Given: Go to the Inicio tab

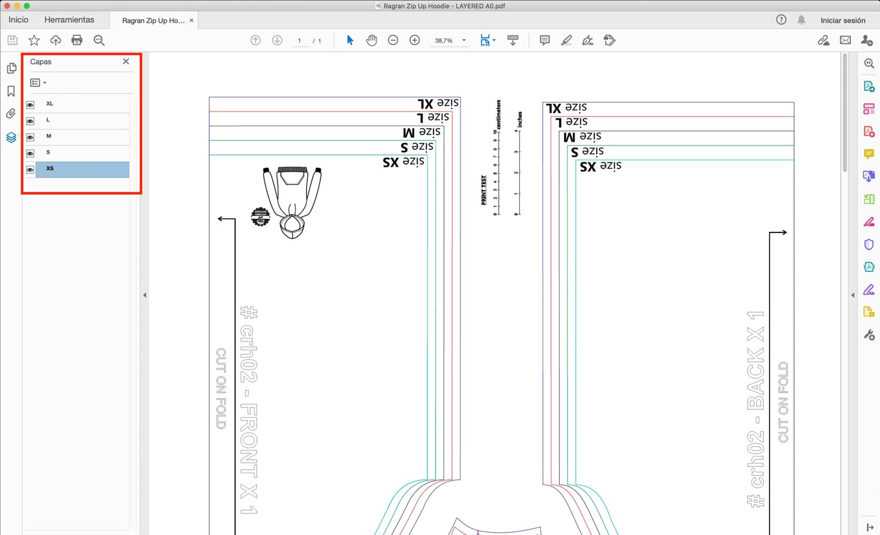Looking at the screenshot, I should coord(18,20).
